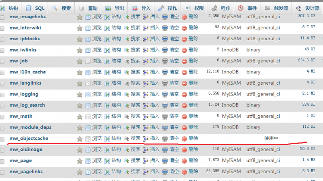The image size is (323, 181).
Task: Open the 查询 tab
Action: (88, 8)
